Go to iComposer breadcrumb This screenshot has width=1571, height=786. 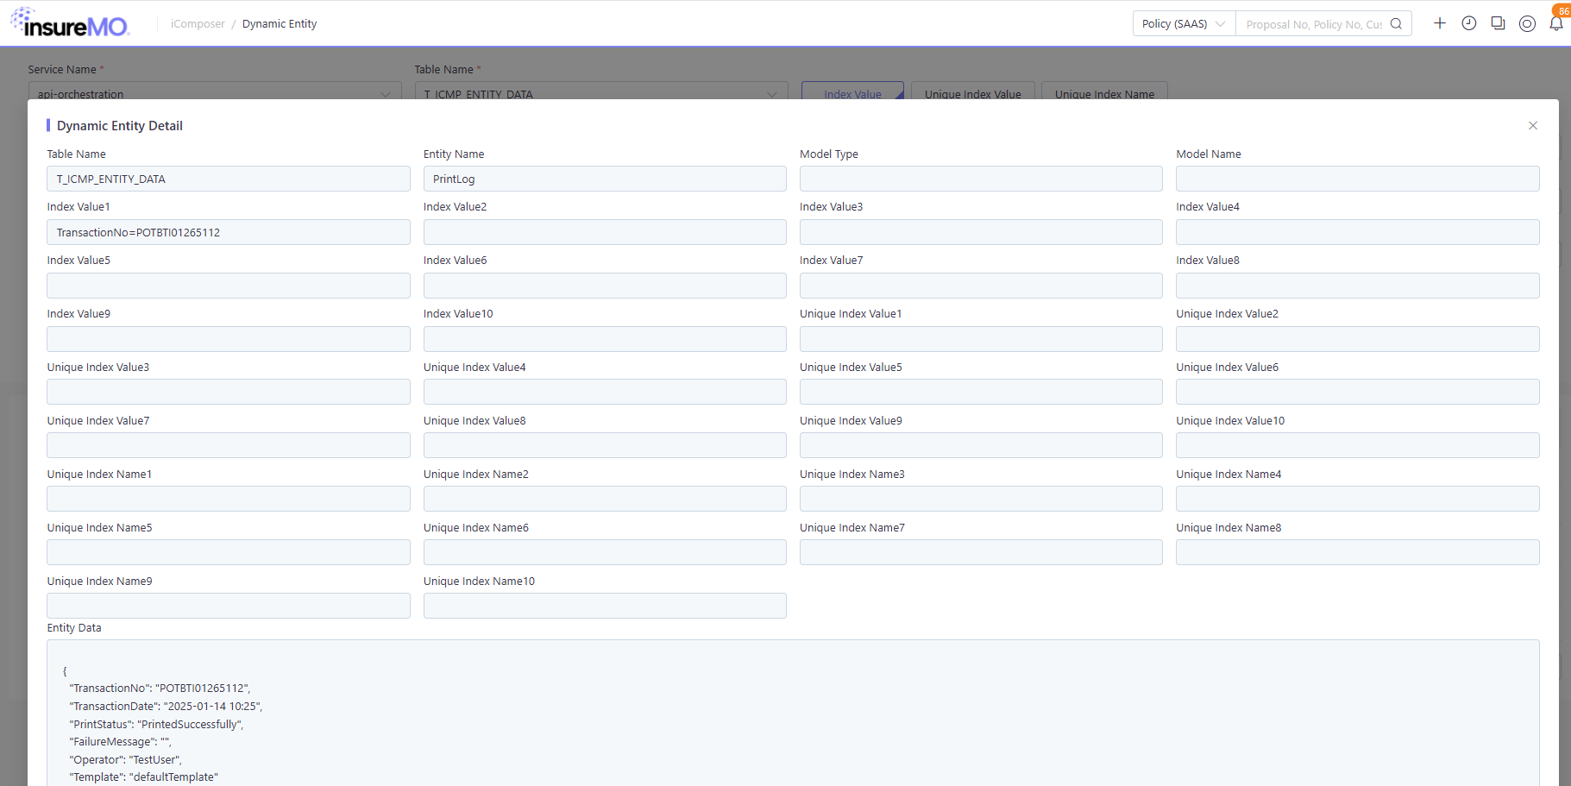click(x=198, y=24)
